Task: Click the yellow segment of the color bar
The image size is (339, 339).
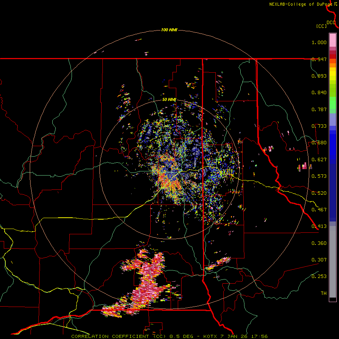Action: tap(333, 74)
